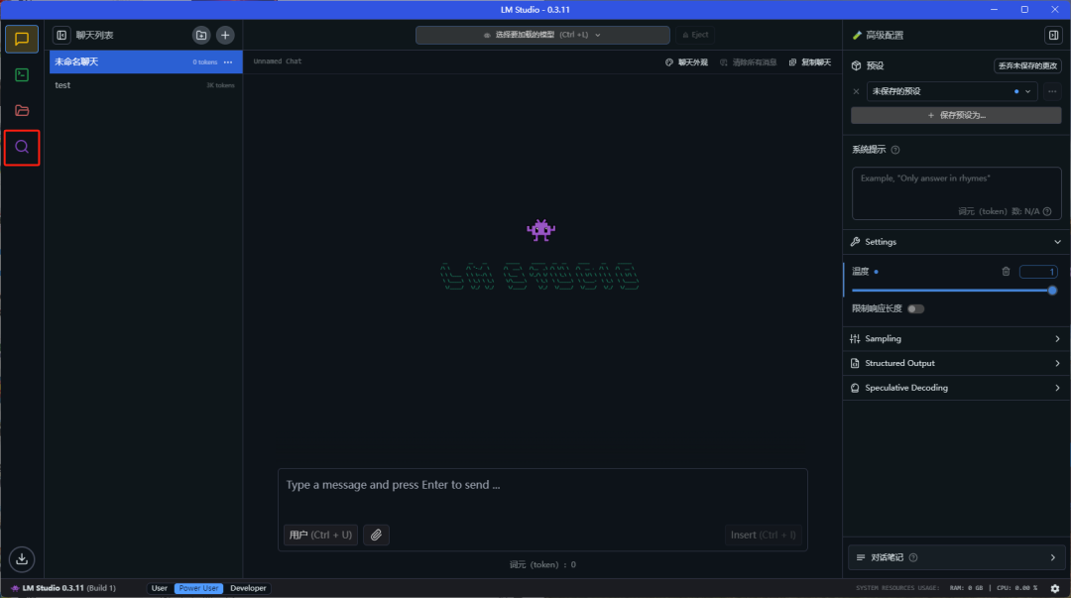Collapse the chat list sidebar panel icon

61,35
